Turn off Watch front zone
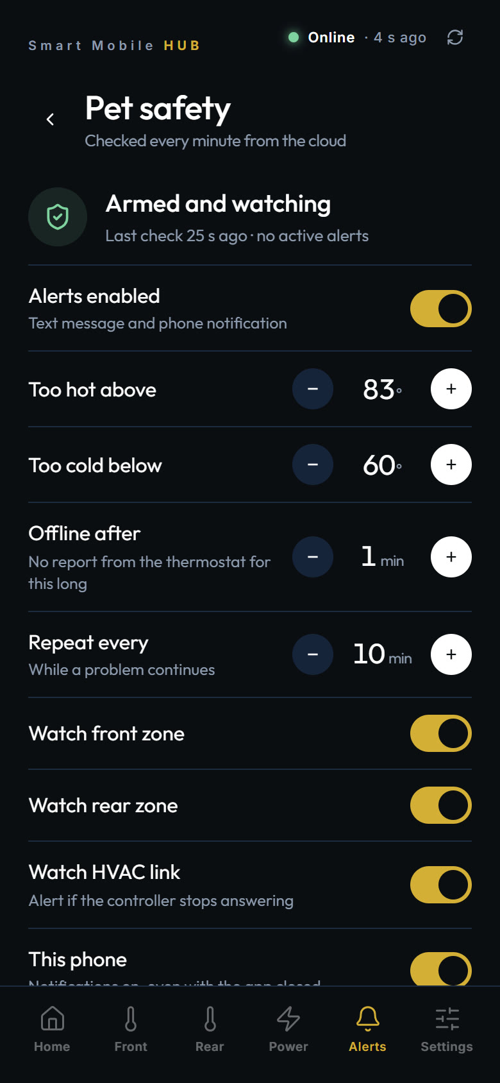Screen dimensions: 500x1083 coord(441,733)
